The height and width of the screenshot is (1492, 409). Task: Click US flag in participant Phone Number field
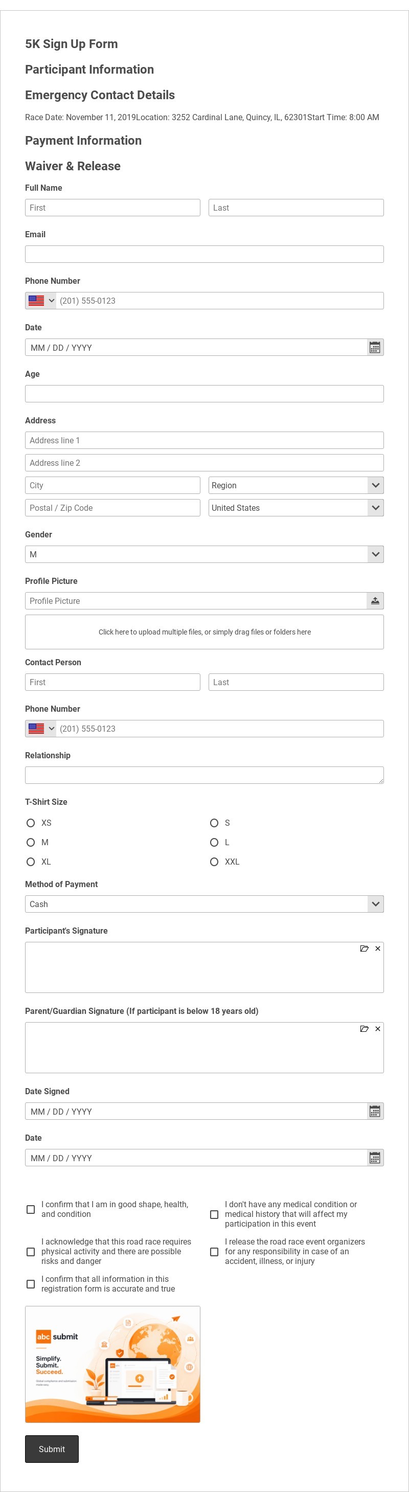click(x=36, y=301)
